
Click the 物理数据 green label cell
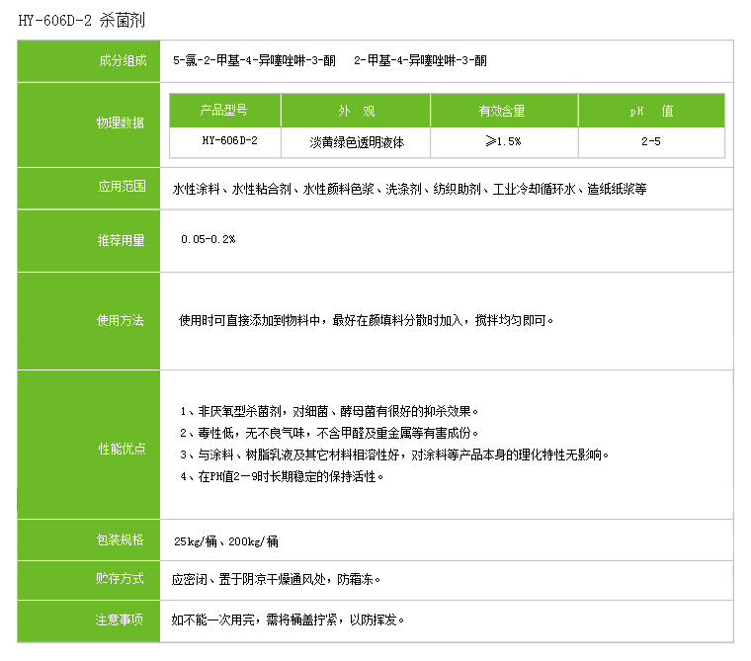(120, 124)
